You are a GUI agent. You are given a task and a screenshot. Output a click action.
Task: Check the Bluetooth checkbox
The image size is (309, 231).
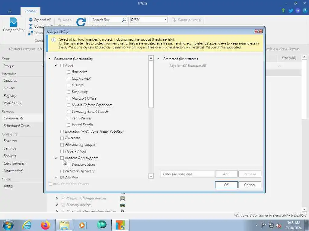[x=62, y=138]
